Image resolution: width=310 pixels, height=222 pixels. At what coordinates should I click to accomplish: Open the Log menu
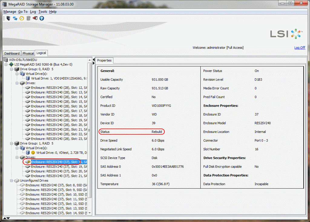click(33, 12)
